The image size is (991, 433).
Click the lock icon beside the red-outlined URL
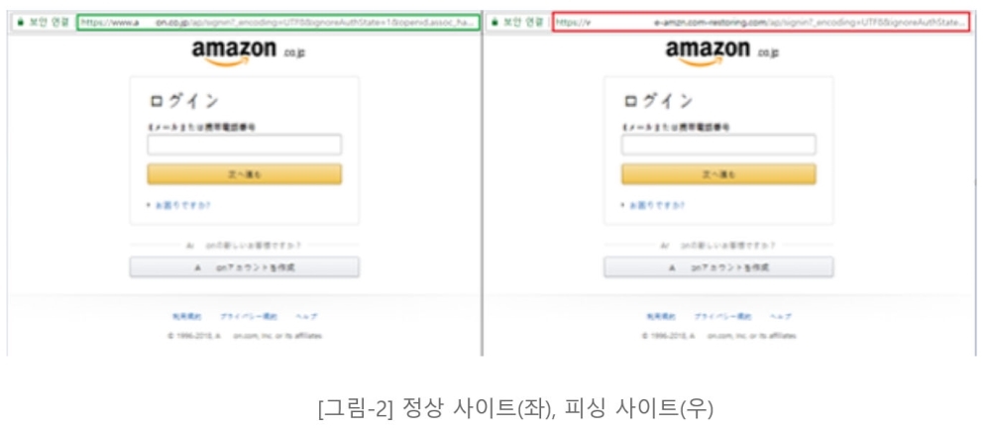tap(495, 22)
